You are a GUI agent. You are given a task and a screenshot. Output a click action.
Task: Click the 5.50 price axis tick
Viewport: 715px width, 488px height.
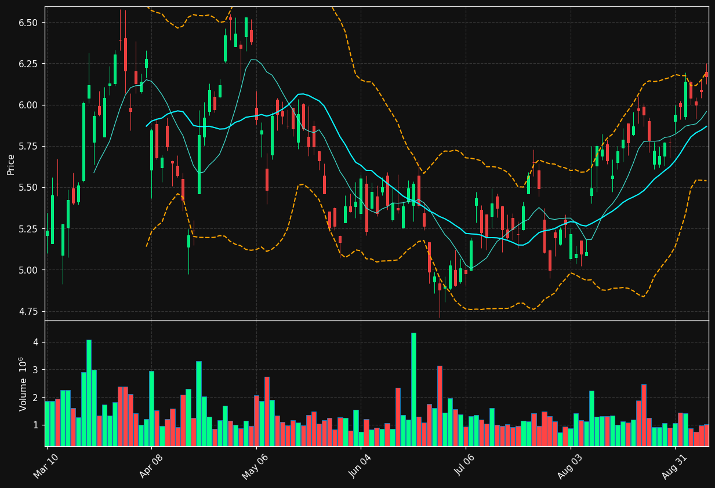click(28, 188)
